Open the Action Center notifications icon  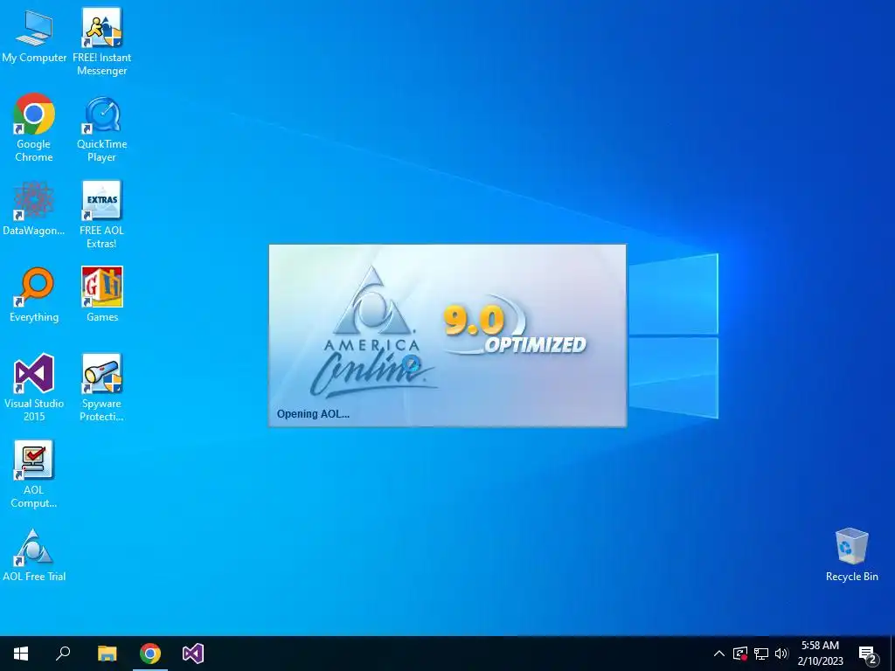click(868, 654)
